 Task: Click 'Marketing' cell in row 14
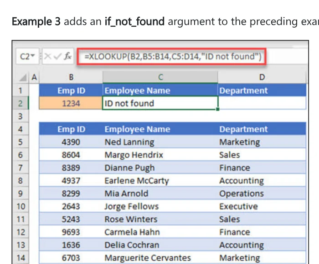click(262, 258)
